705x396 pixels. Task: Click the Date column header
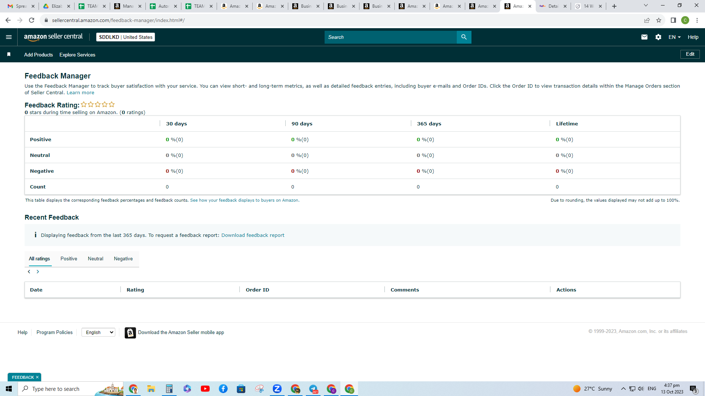[36, 290]
